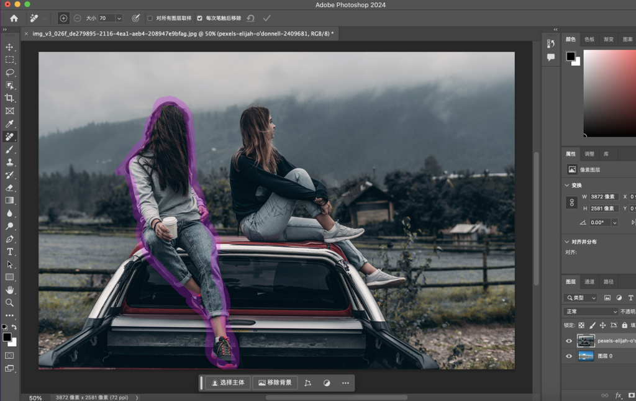Select the Pen tool
Viewport: 636px width, 401px height.
[9, 239]
